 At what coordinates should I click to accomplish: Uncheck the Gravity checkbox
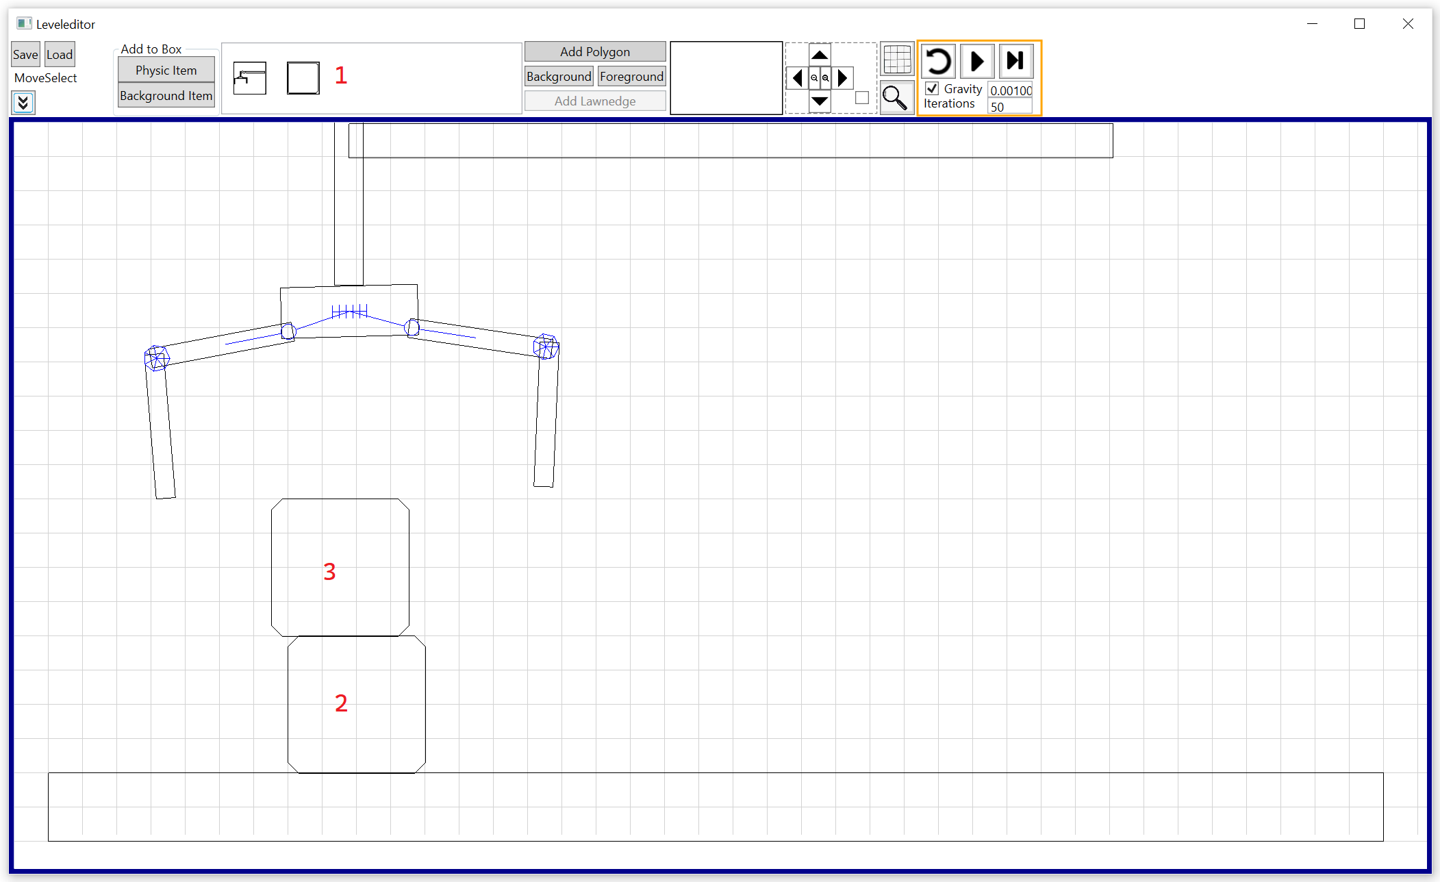pyautogui.click(x=932, y=88)
